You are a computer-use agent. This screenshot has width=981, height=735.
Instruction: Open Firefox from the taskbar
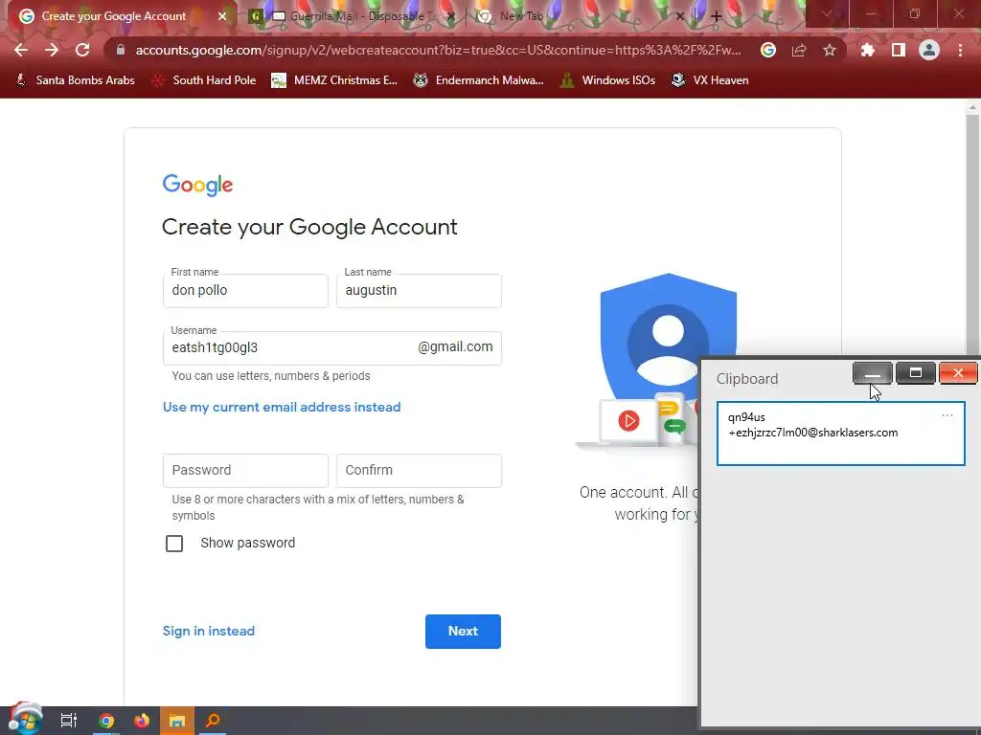point(142,721)
